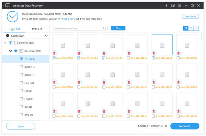Check dmp_201...022.txt file
Screen dimensions: 206x136
(x=178, y=58)
